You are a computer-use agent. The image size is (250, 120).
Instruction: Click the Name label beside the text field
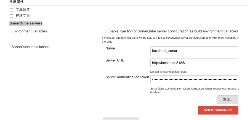110,48
